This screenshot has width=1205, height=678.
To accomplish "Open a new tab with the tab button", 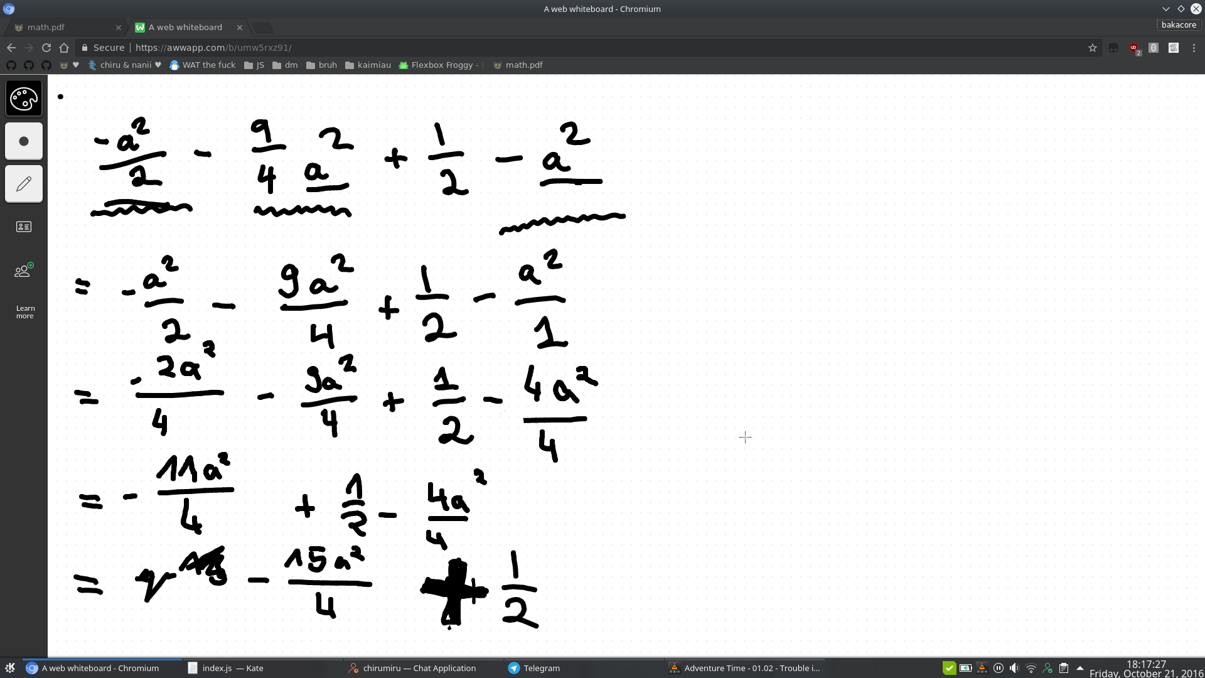I will tap(263, 28).
